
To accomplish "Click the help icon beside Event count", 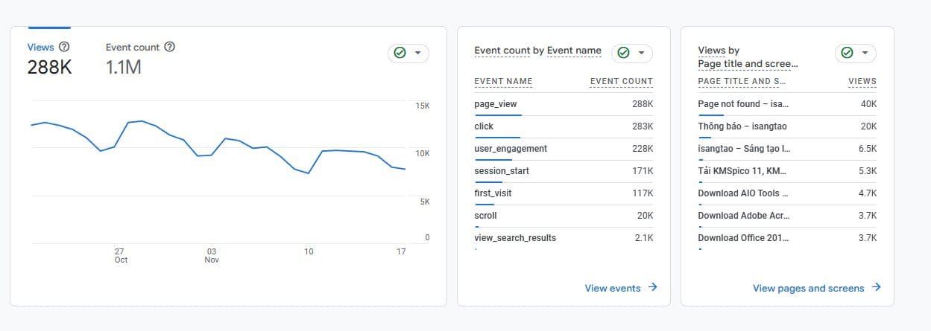I will point(169,47).
